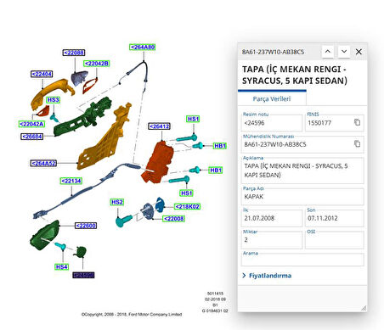Close the part details panel

[x=359, y=52]
